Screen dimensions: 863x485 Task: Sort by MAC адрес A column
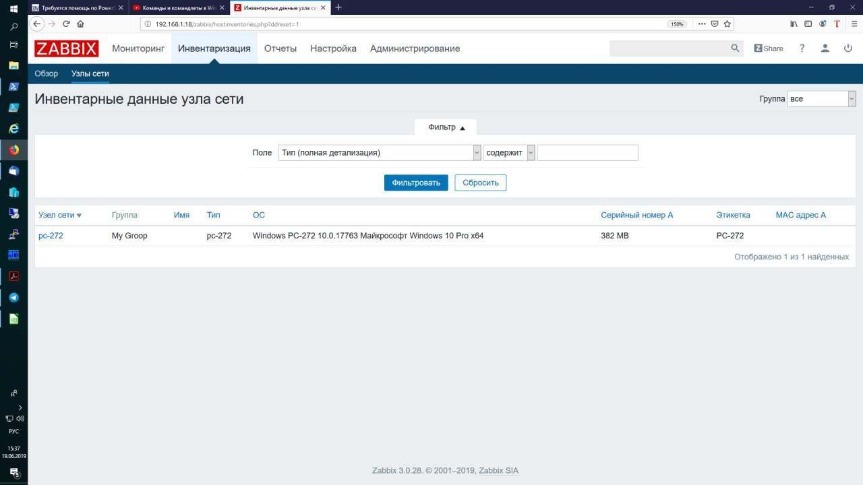(801, 215)
